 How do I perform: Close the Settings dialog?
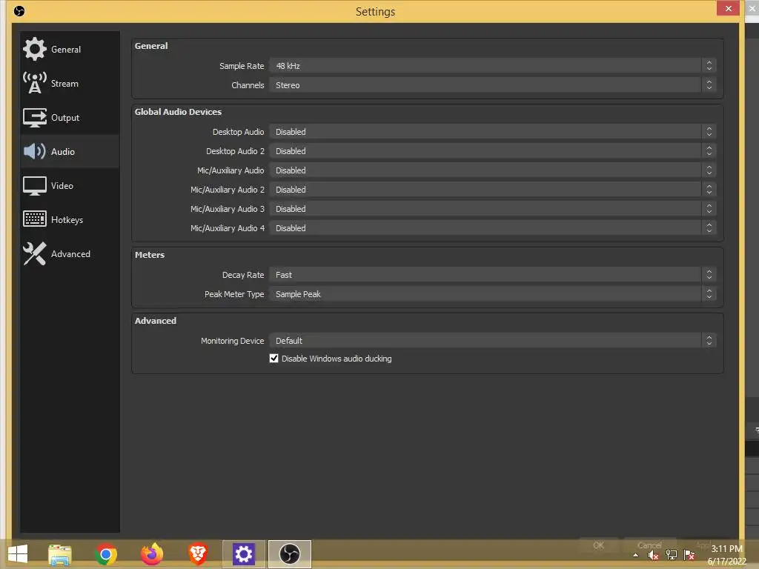pos(728,8)
